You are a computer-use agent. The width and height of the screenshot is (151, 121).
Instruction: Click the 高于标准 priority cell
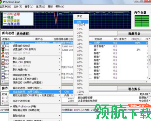99,46
